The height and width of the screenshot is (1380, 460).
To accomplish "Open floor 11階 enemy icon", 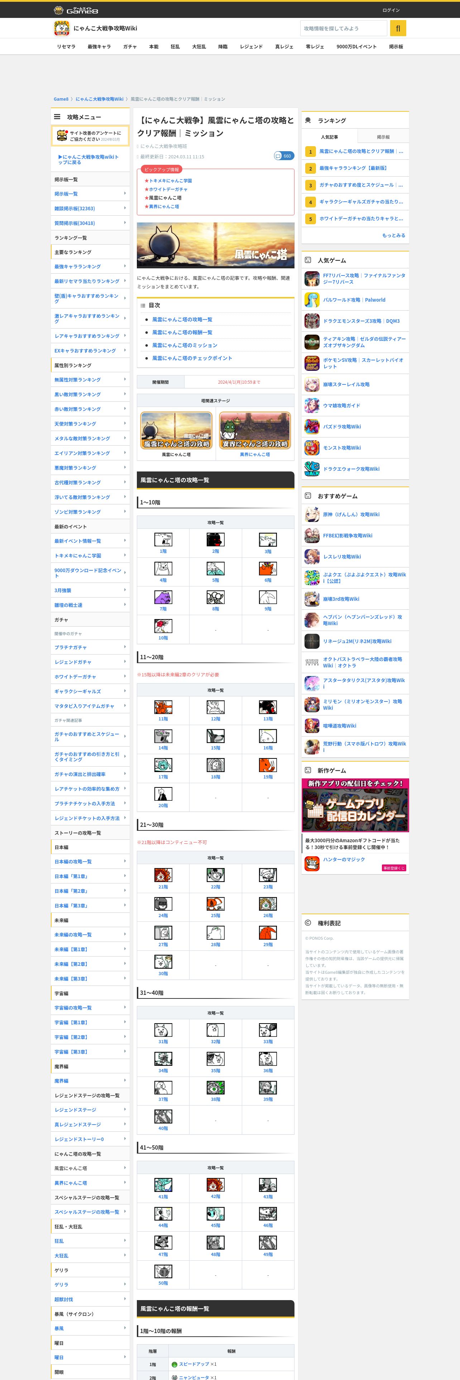I will tap(163, 707).
